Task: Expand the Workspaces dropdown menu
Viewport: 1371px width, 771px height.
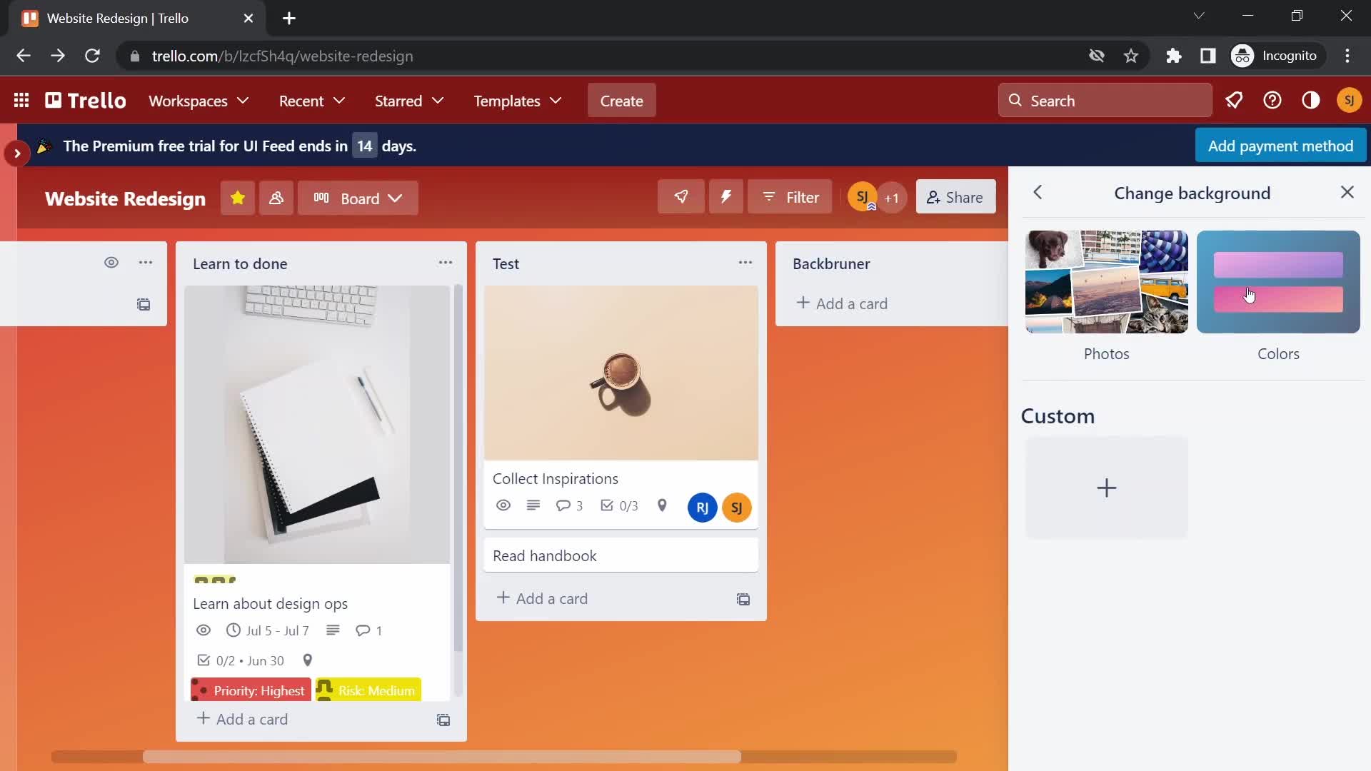Action: [199, 100]
